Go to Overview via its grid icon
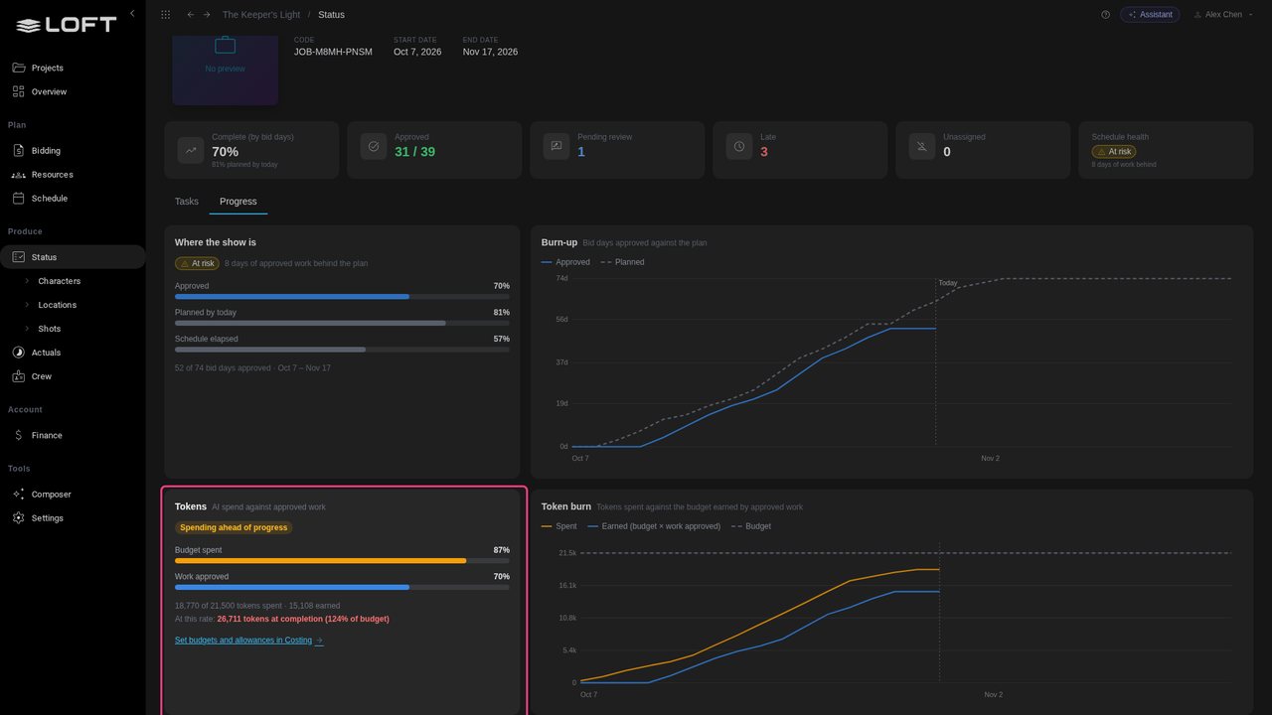 point(19,91)
